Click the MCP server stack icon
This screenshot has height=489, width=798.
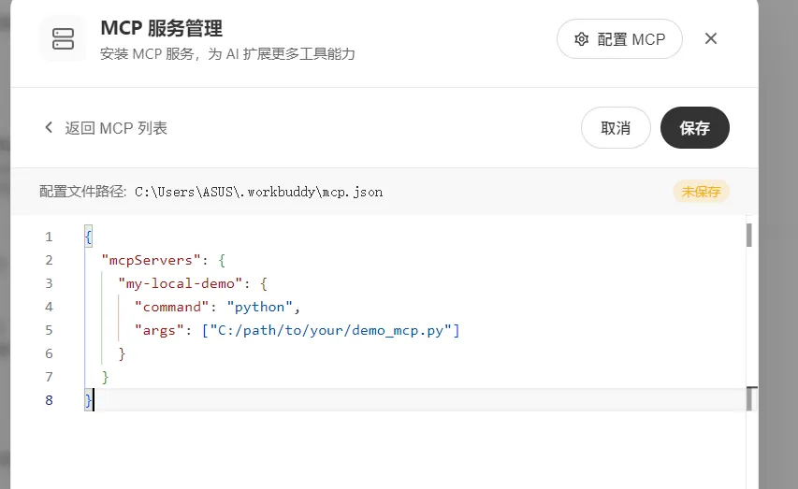[x=63, y=39]
